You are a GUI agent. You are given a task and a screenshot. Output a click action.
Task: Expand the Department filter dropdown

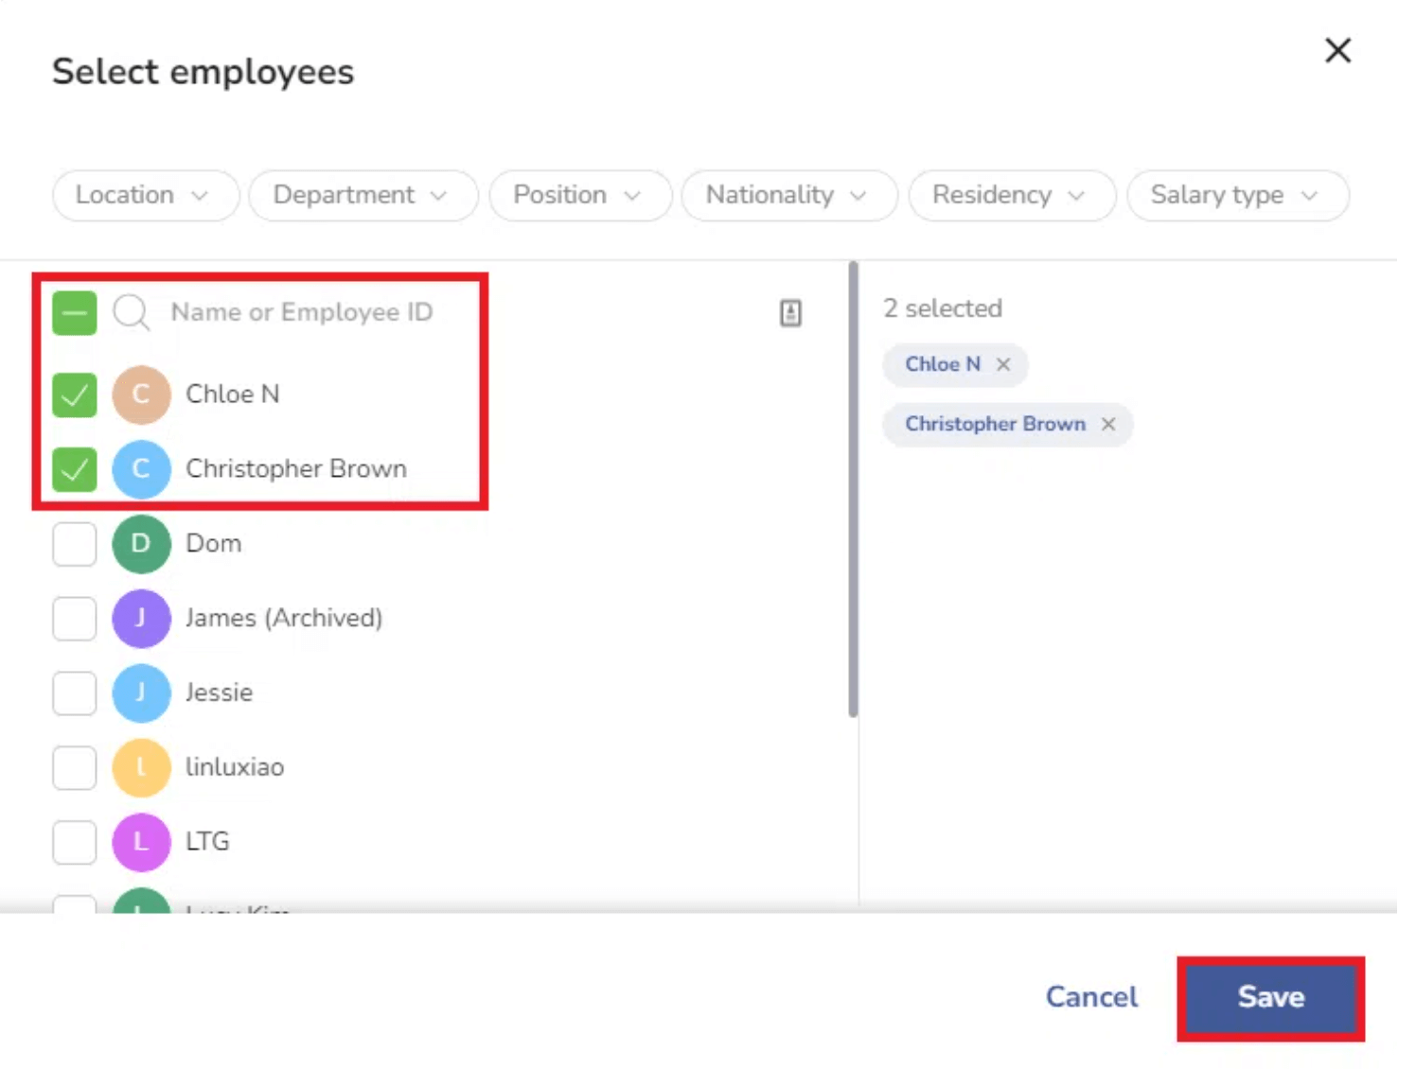pos(361,195)
